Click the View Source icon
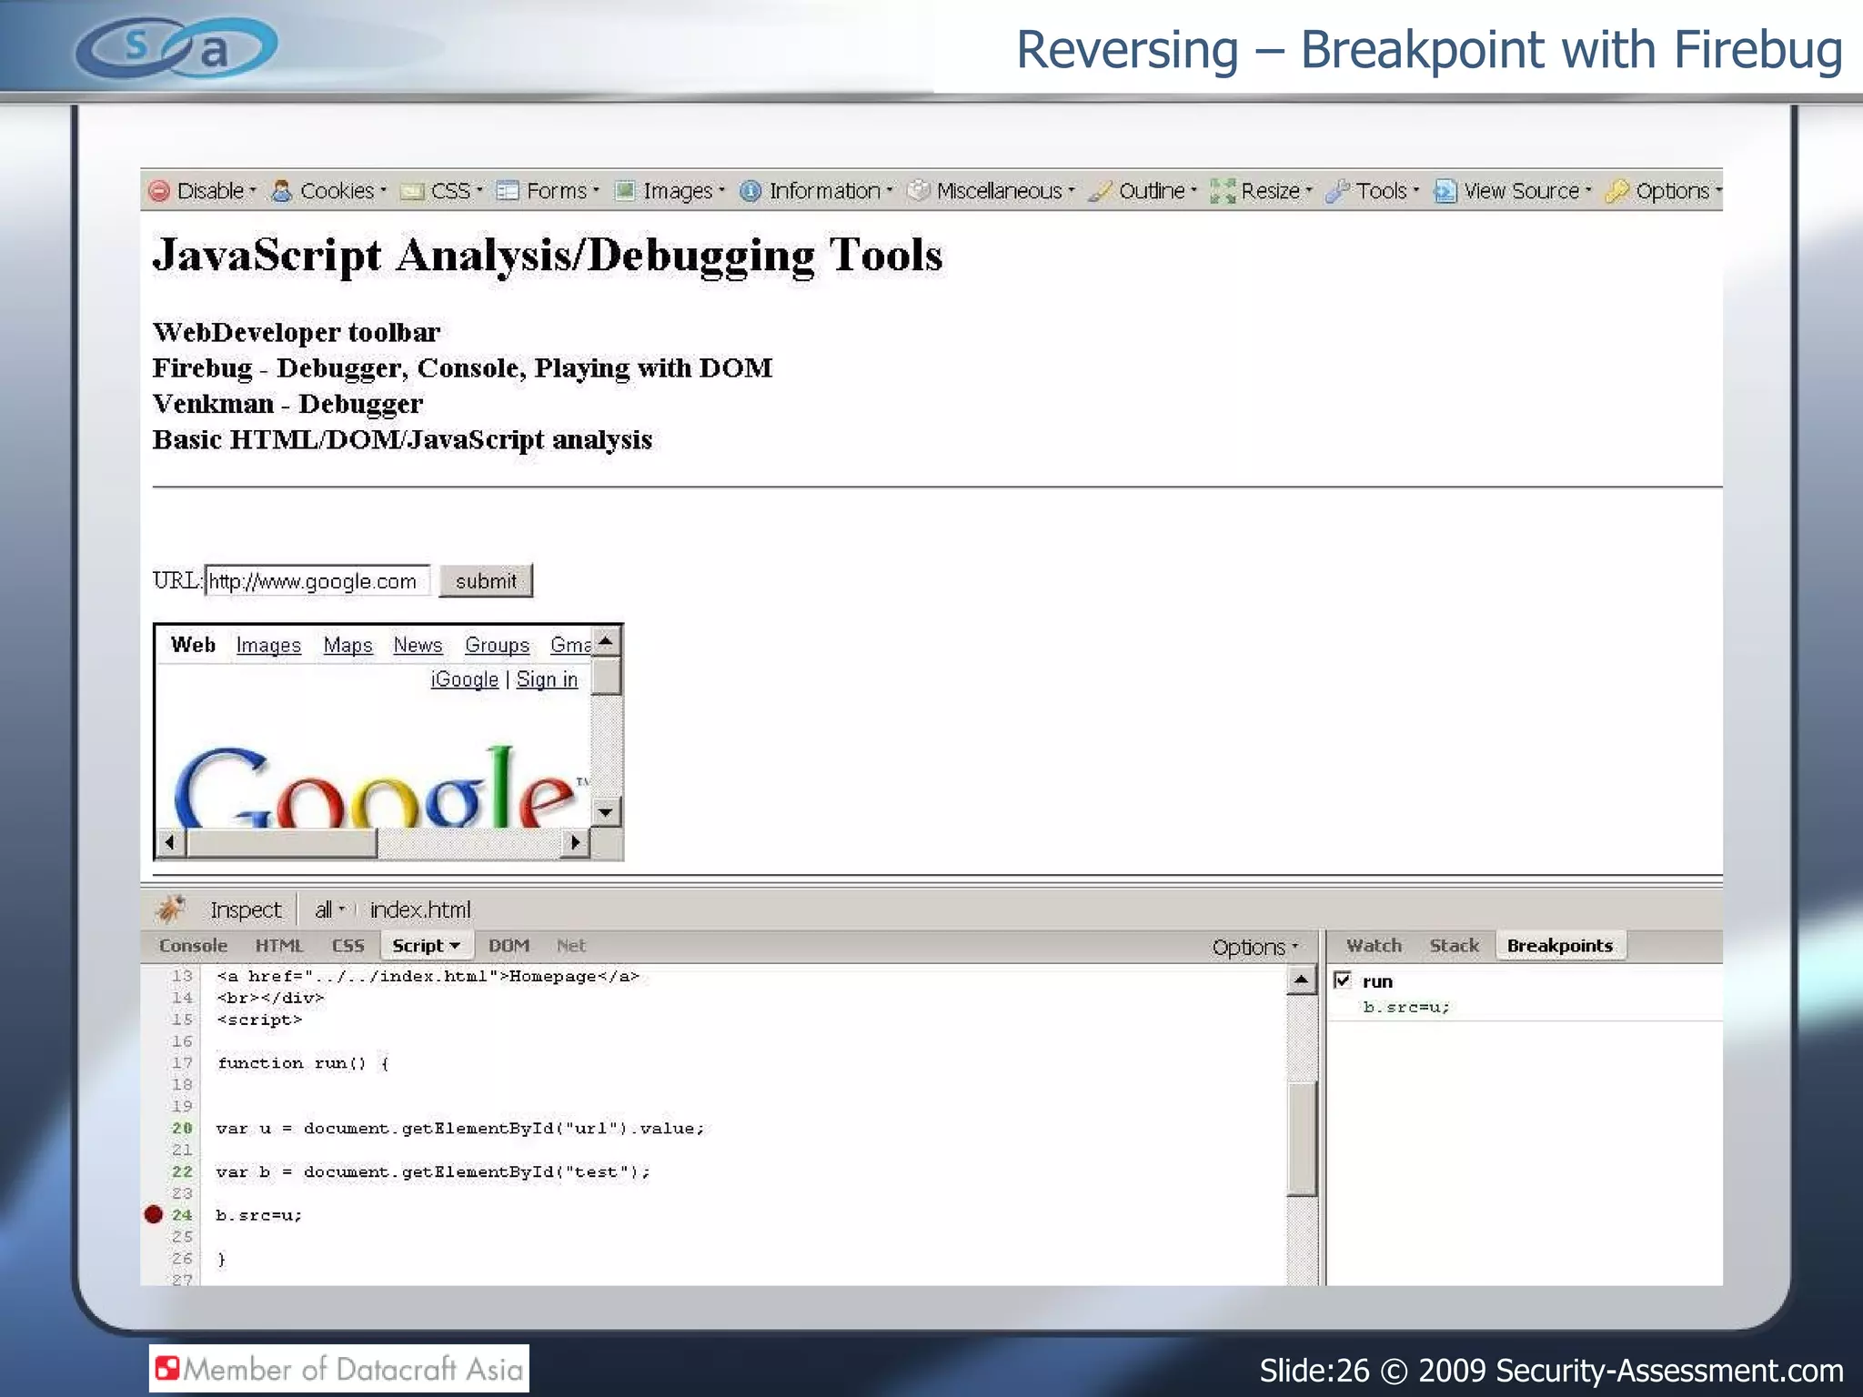Screen dimensions: 1863x1397 point(1445,191)
